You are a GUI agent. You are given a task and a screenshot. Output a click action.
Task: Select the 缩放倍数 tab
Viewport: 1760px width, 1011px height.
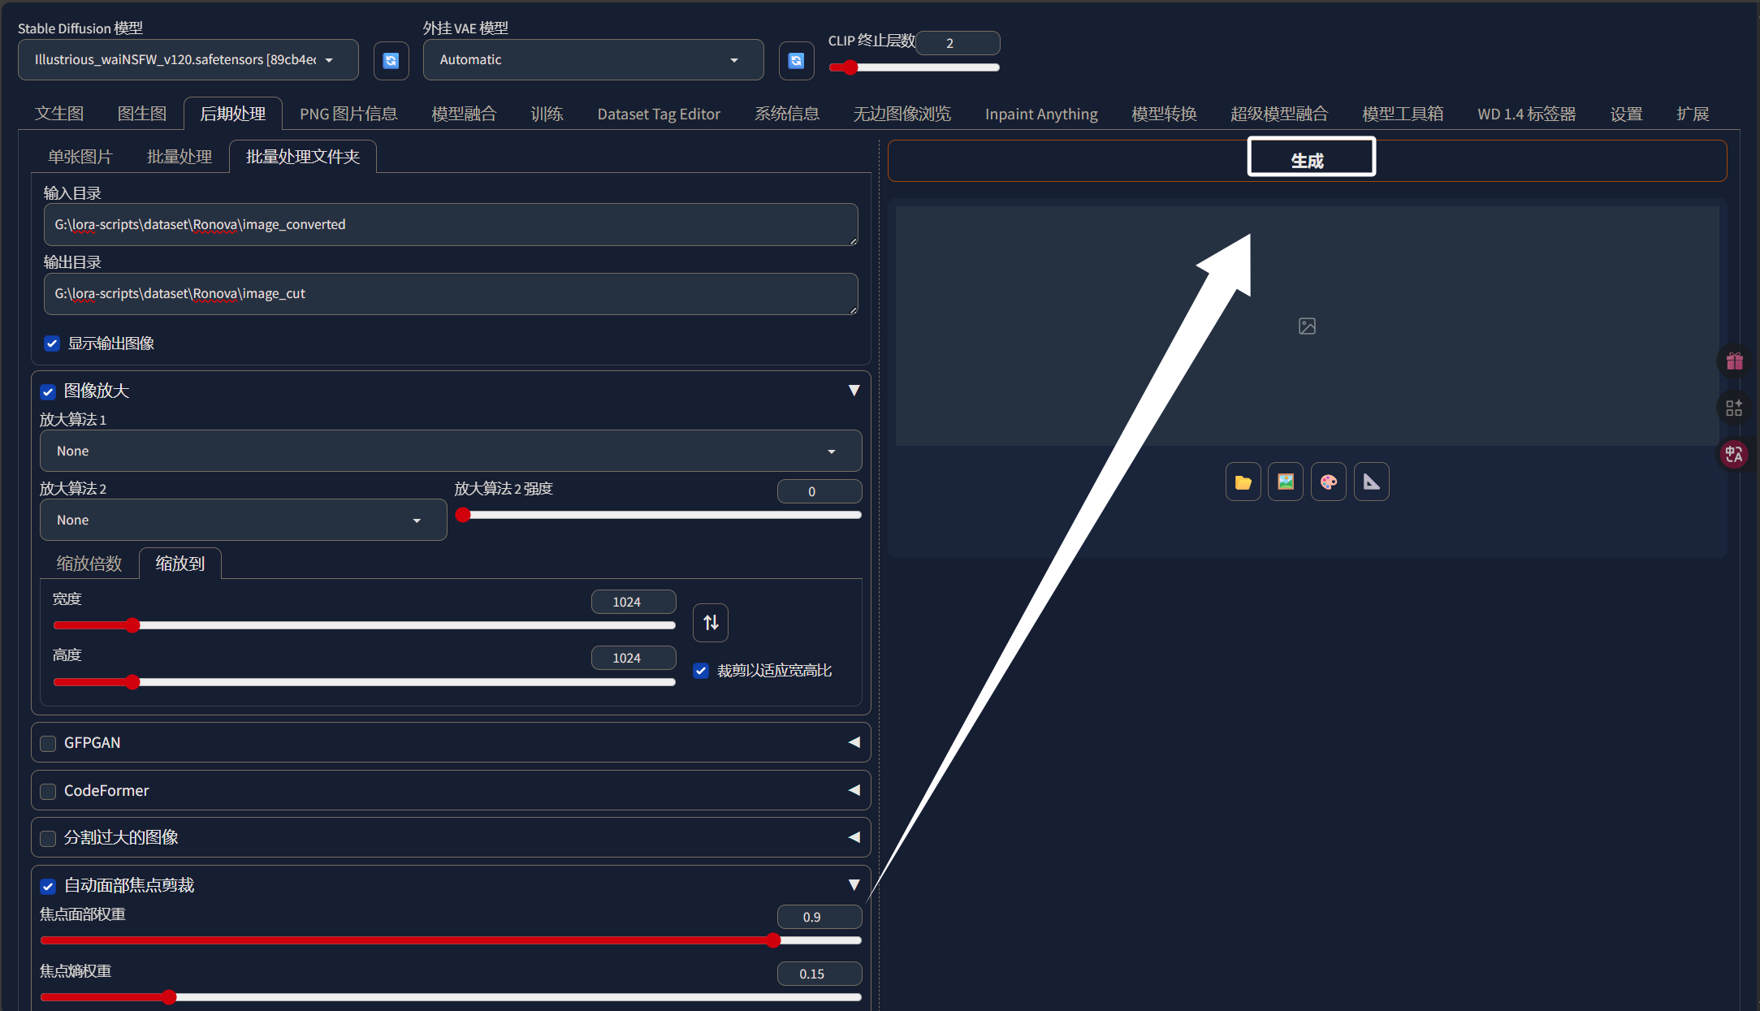pyautogui.click(x=89, y=564)
